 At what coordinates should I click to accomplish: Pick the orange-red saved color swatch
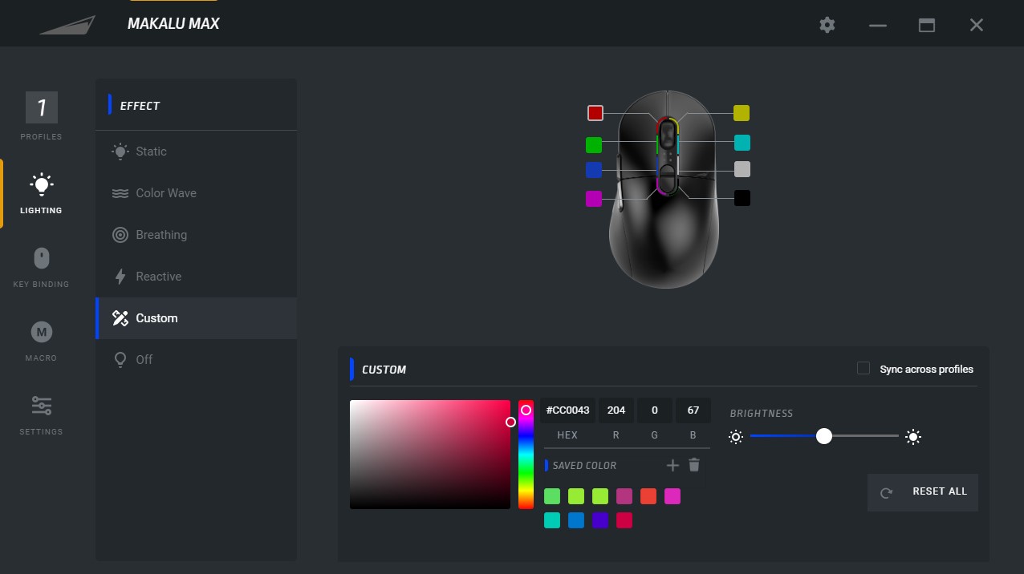648,496
